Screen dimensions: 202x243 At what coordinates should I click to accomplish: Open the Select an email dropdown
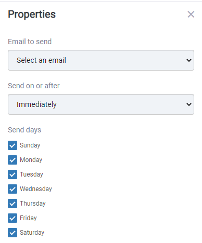tap(101, 60)
